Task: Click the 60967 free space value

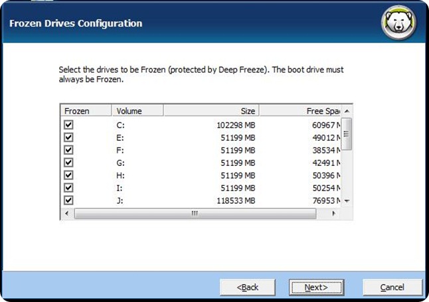Action: pyautogui.click(x=327, y=125)
